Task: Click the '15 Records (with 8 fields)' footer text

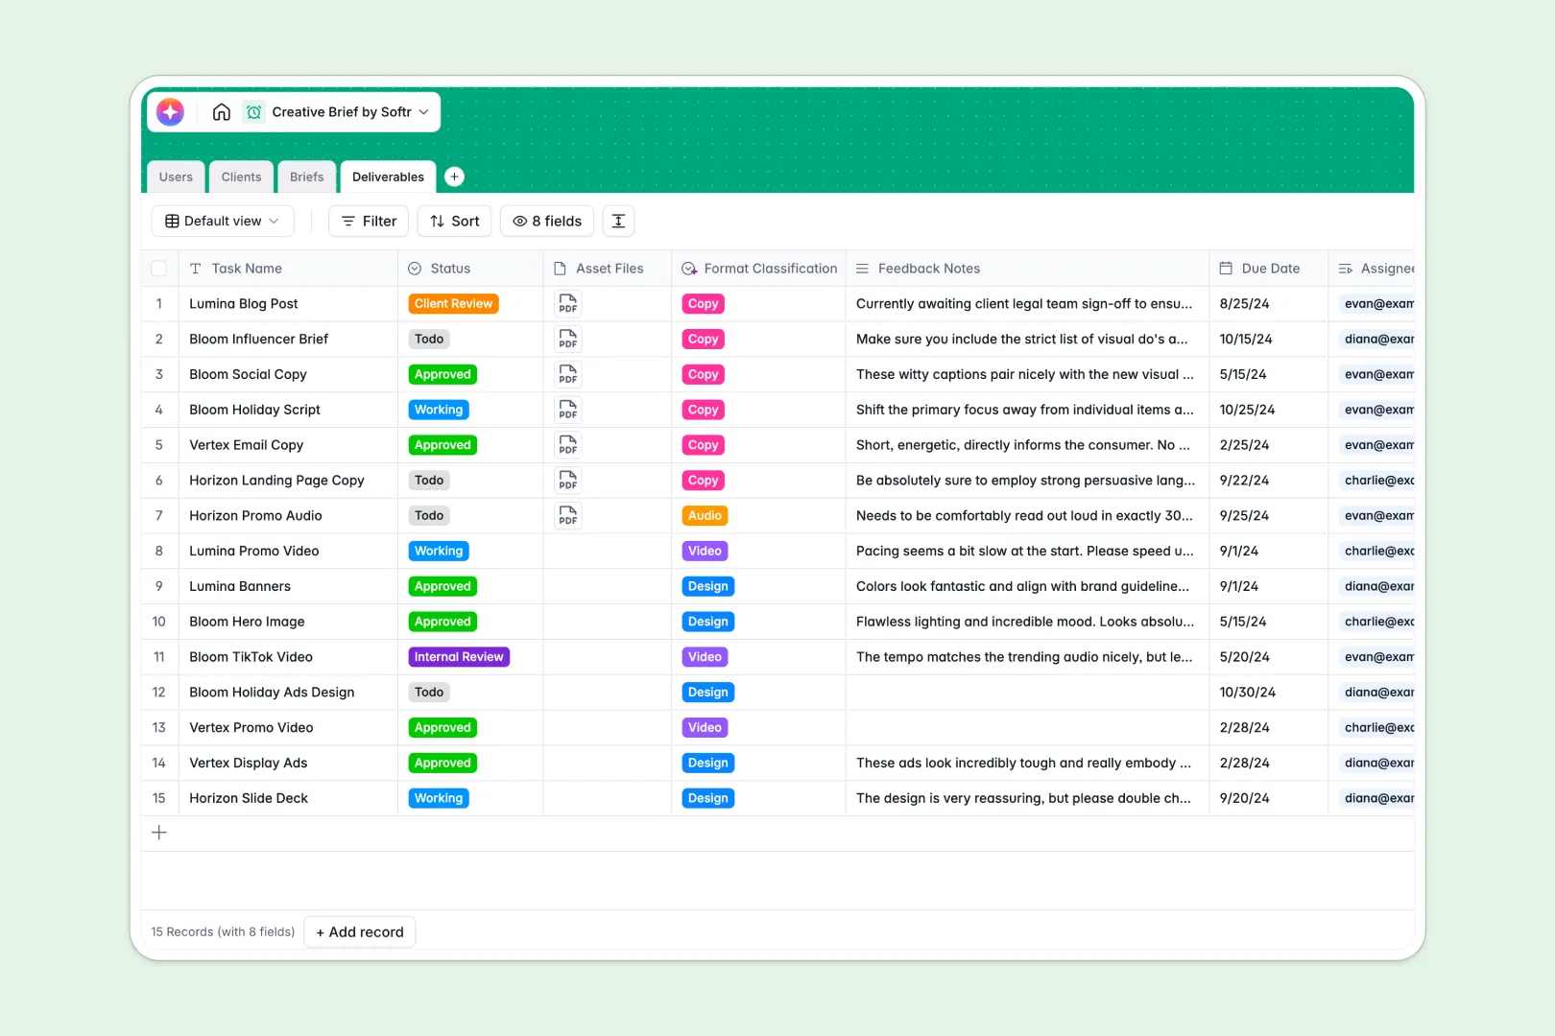Action: [x=223, y=932]
